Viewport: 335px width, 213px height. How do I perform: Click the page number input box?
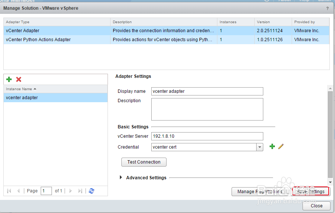(x=46, y=191)
